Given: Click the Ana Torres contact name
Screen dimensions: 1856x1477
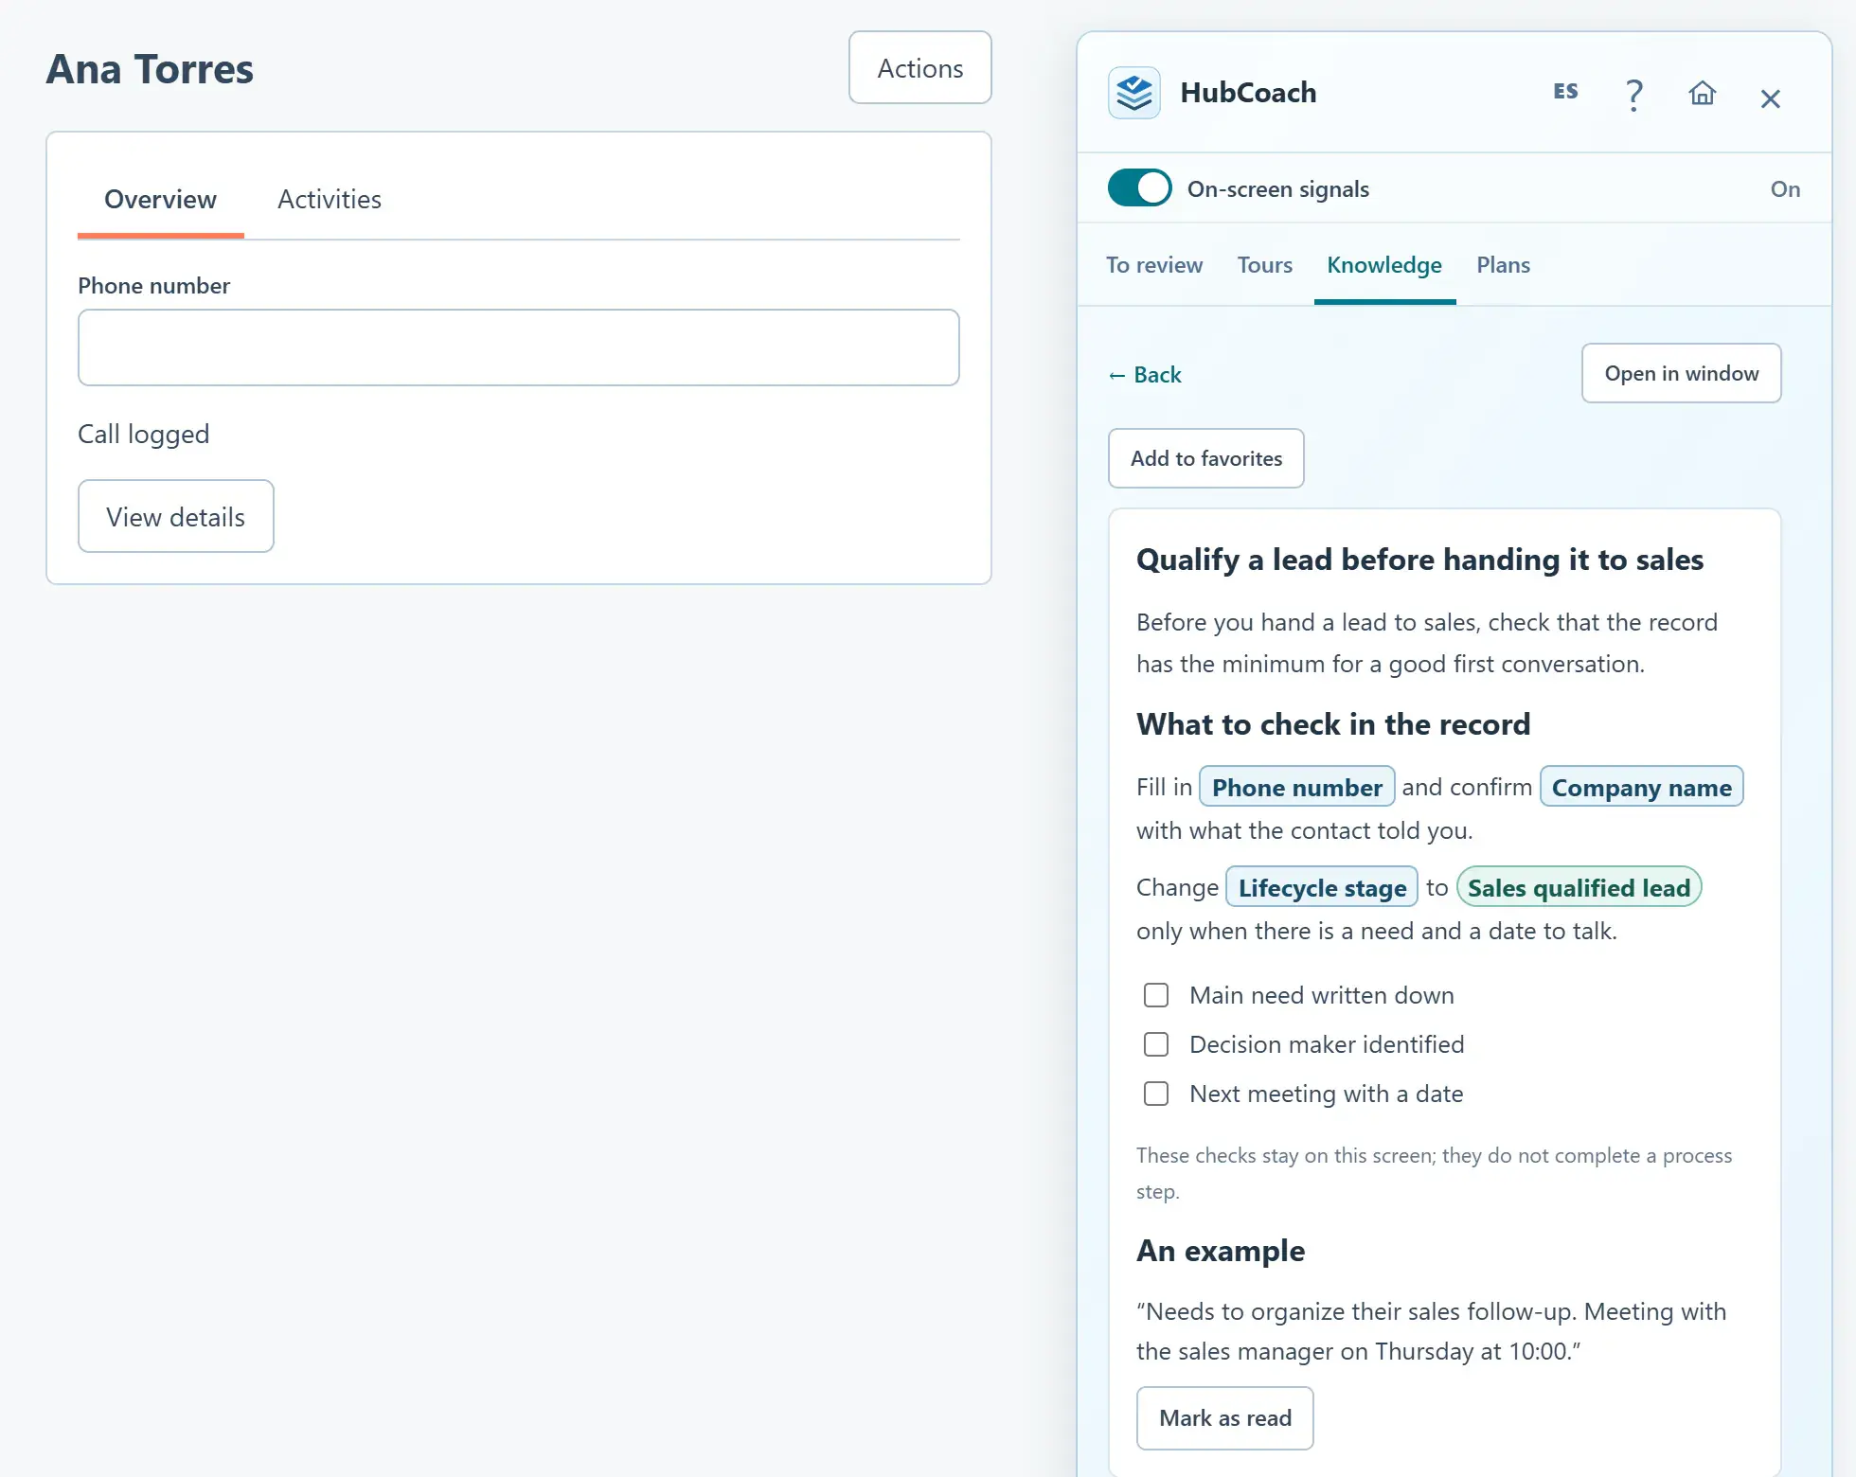Looking at the screenshot, I should coord(150,69).
